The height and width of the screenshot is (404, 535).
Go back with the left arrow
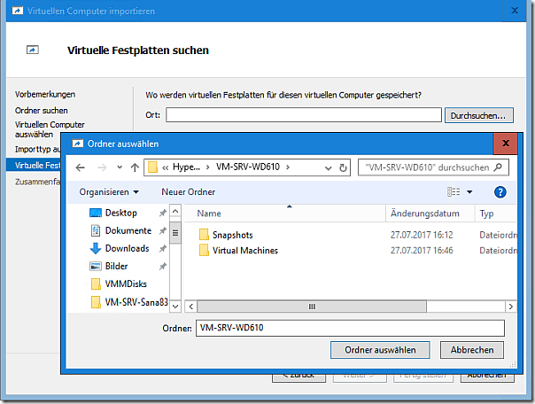81,167
